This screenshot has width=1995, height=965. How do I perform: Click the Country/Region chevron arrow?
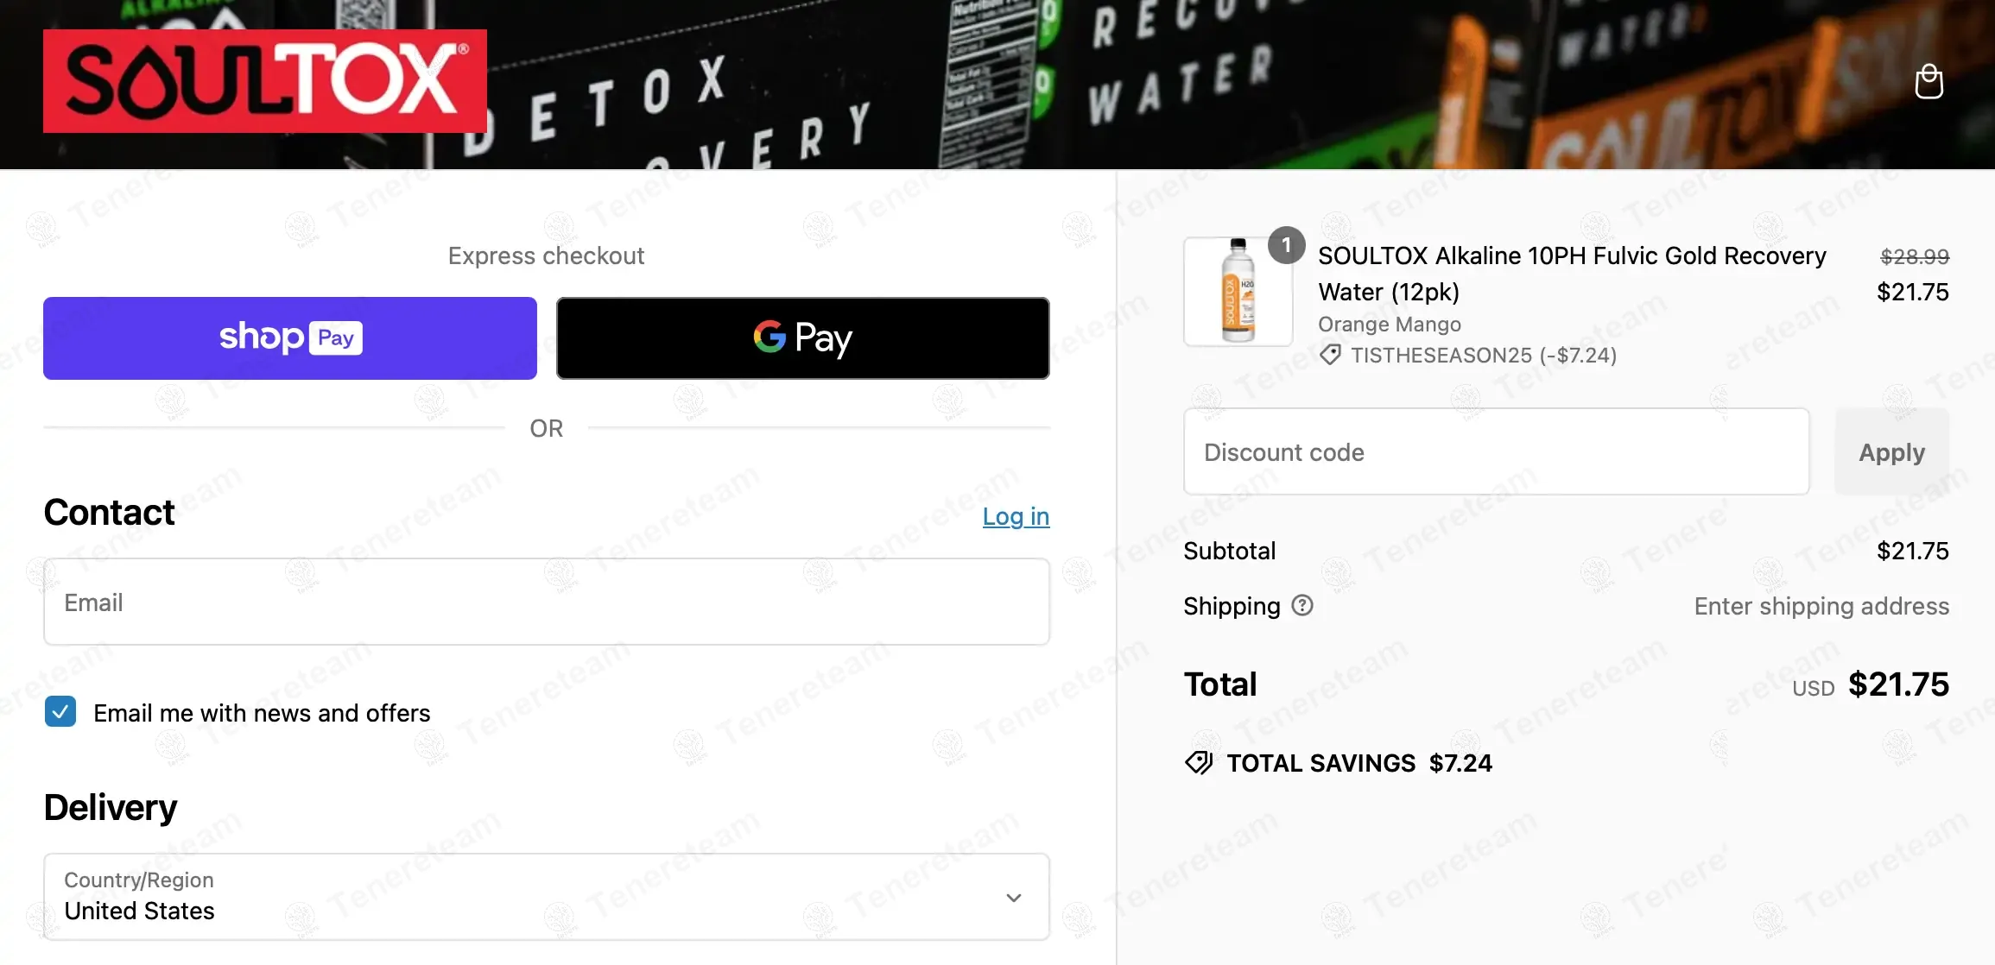1014,898
